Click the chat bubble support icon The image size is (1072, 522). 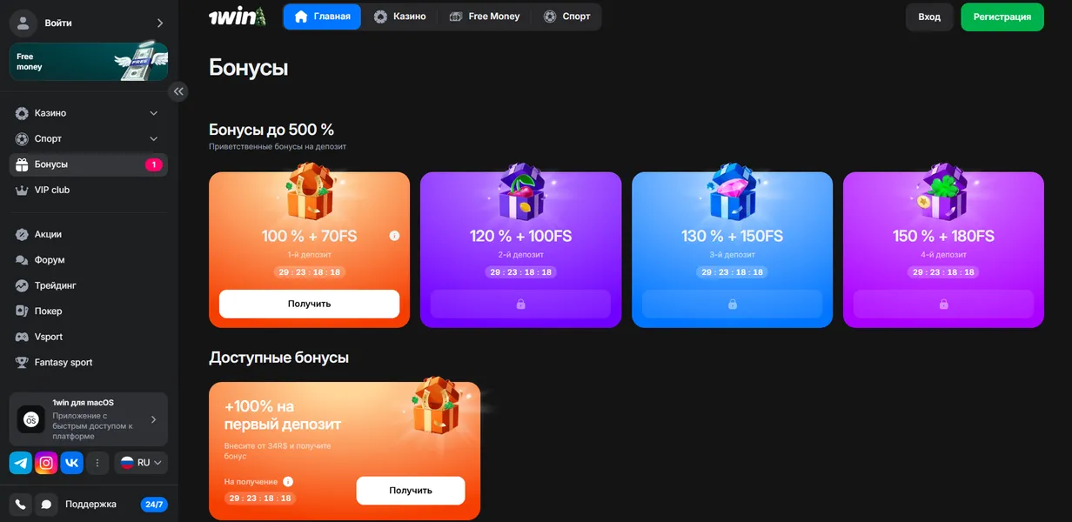tap(46, 504)
